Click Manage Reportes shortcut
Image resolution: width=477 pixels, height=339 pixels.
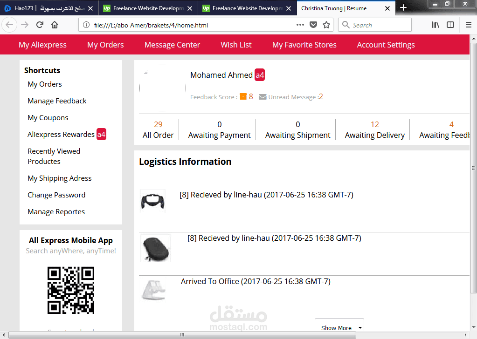click(56, 212)
